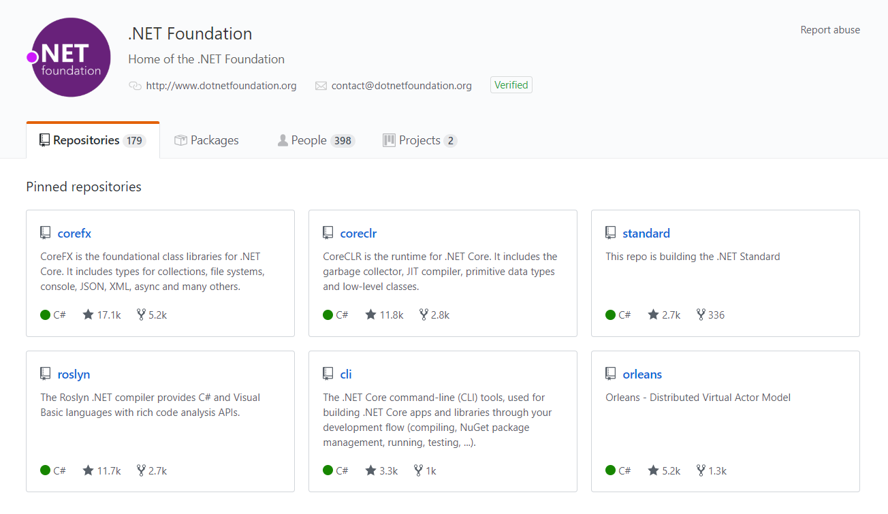The image size is (888, 514).
Task: Switch to the Repositories tab
Action: point(93,140)
